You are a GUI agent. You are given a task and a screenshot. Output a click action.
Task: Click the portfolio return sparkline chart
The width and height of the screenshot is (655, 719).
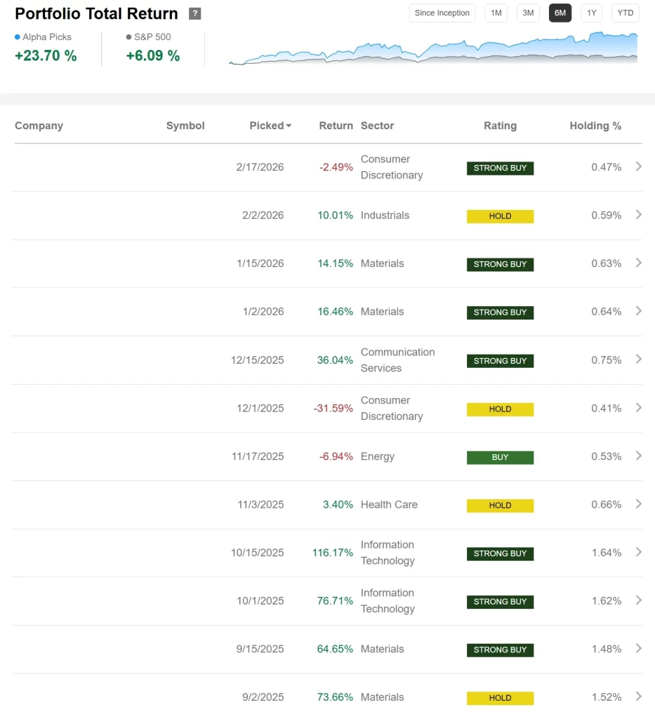click(x=433, y=48)
